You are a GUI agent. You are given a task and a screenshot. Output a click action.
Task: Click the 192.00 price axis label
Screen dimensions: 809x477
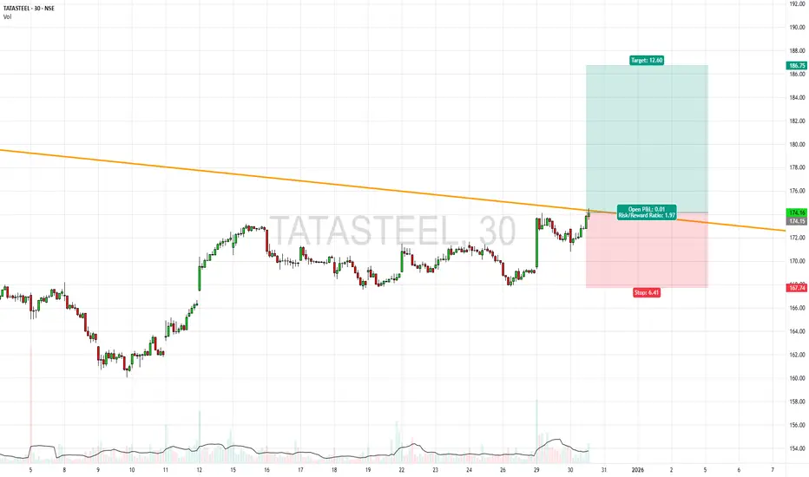(797, 3)
